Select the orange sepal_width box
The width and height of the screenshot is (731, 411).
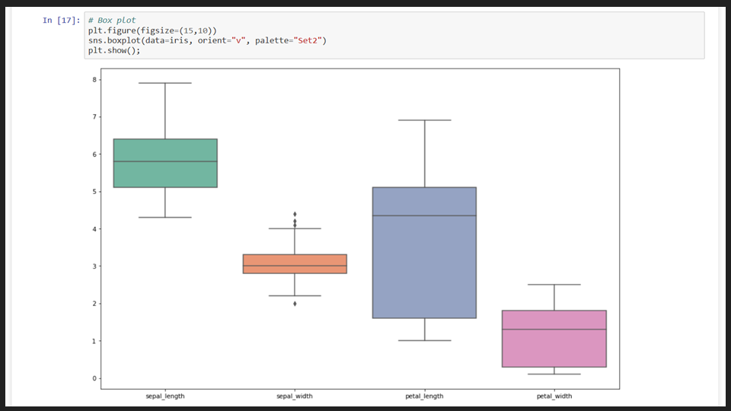click(x=295, y=263)
